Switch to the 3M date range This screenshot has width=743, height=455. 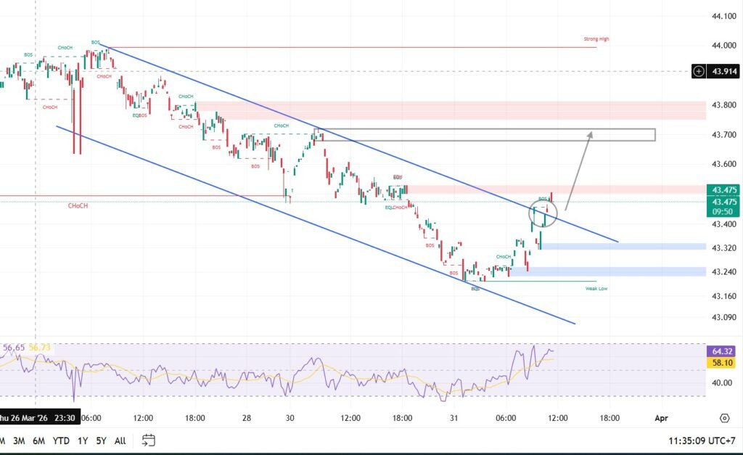click(x=20, y=440)
